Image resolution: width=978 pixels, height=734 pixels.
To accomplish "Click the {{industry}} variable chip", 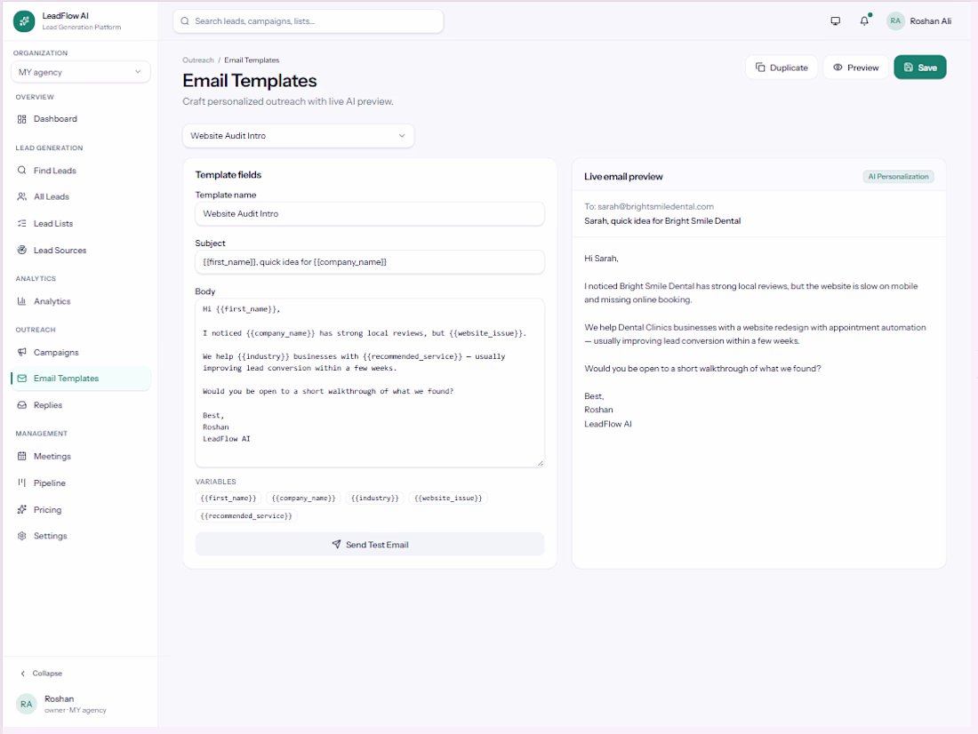I will [x=375, y=499].
